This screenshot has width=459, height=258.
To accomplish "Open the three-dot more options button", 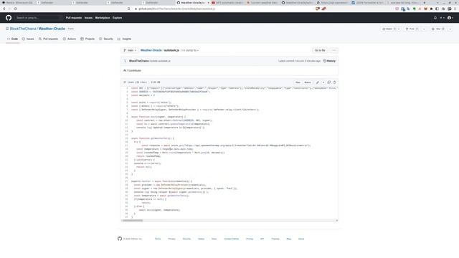I will 333,50.
